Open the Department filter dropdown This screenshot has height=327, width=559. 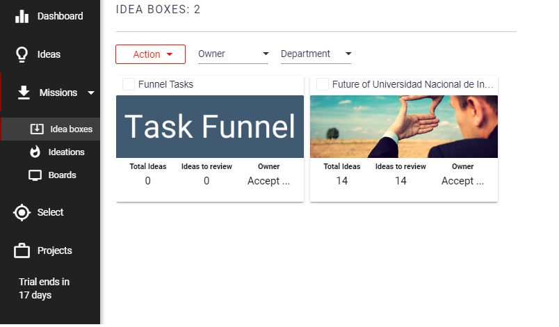click(316, 54)
